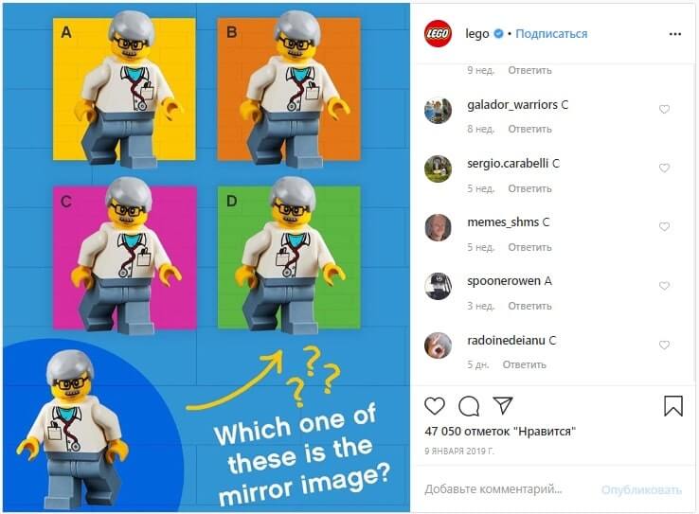Click the LEGO profile logo avatar
This screenshot has width=699, height=514.
pos(438,34)
